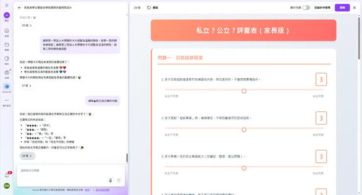
Task: Click the 在設計中使用 button
Action: click(x=322, y=8)
